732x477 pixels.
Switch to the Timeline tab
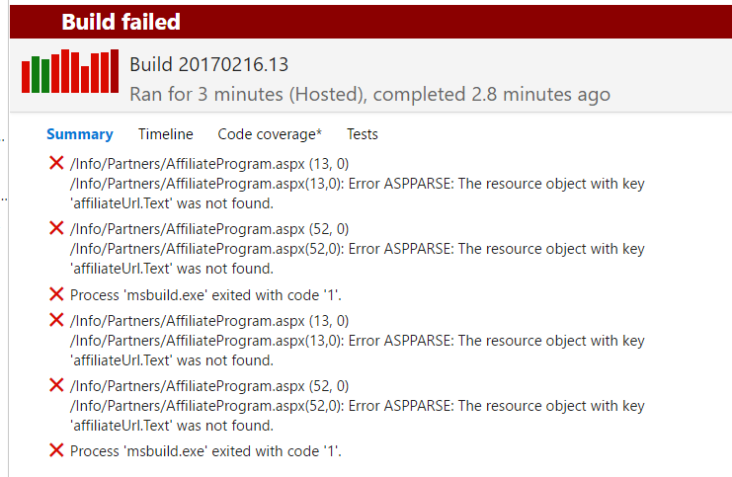[165, 134]
